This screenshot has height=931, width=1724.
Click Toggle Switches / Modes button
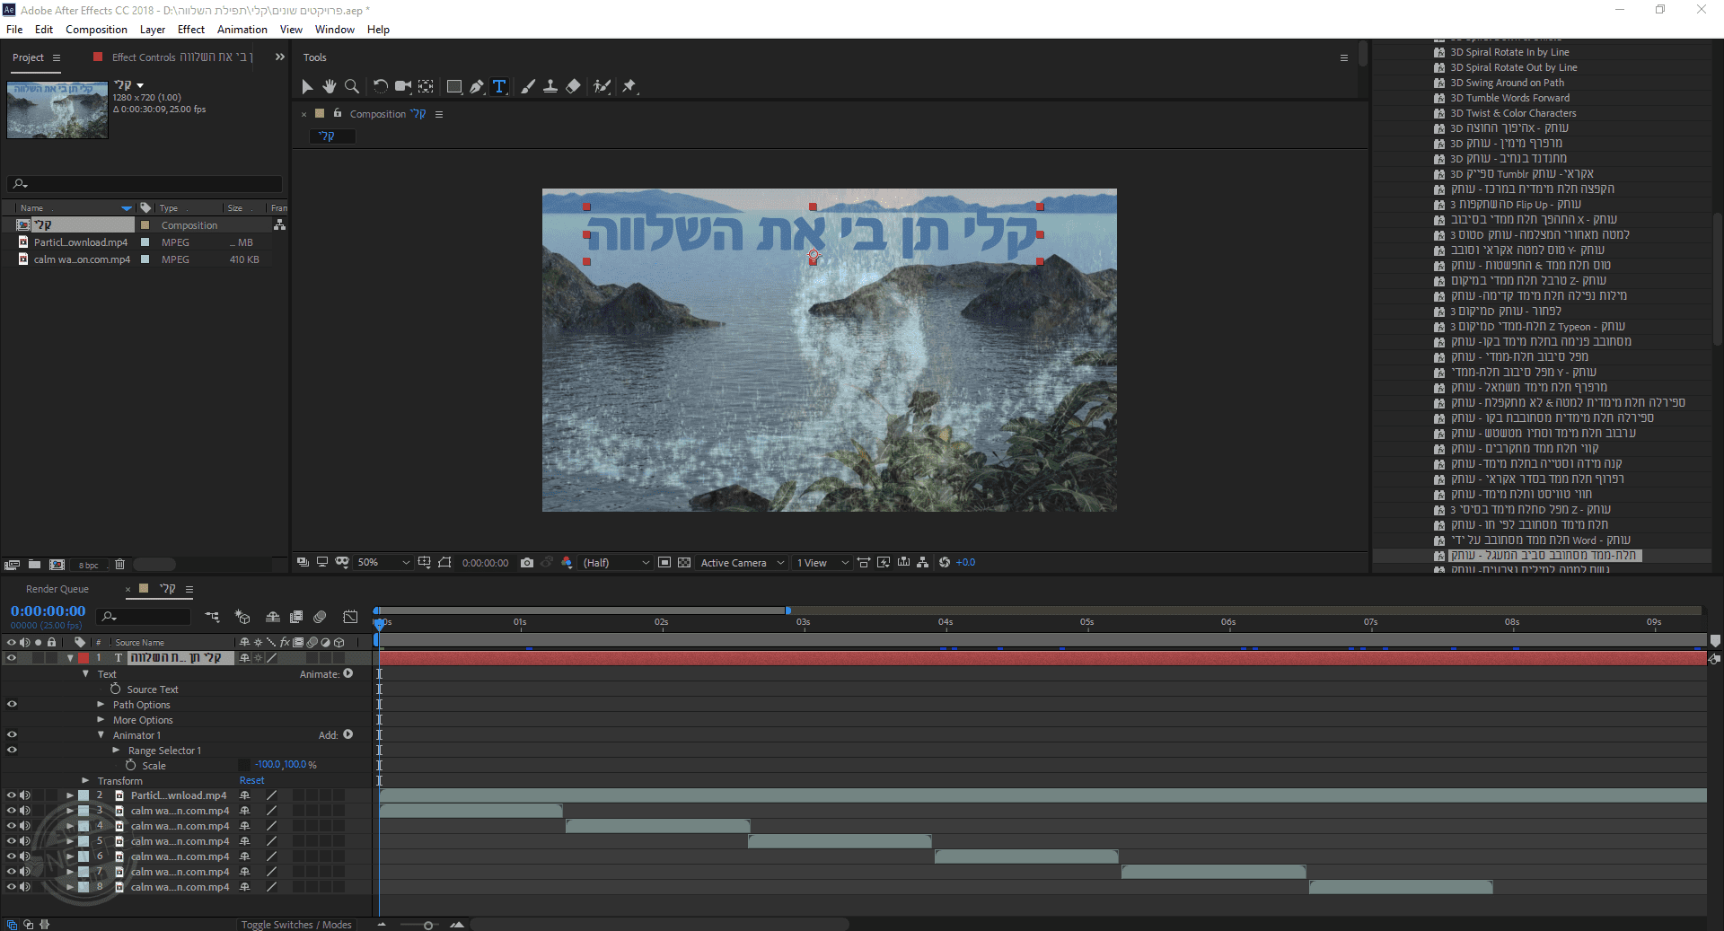pos(296,925)
